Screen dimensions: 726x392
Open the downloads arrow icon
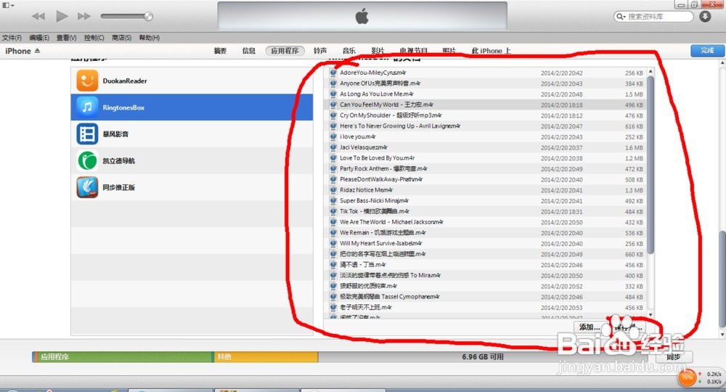705,17
